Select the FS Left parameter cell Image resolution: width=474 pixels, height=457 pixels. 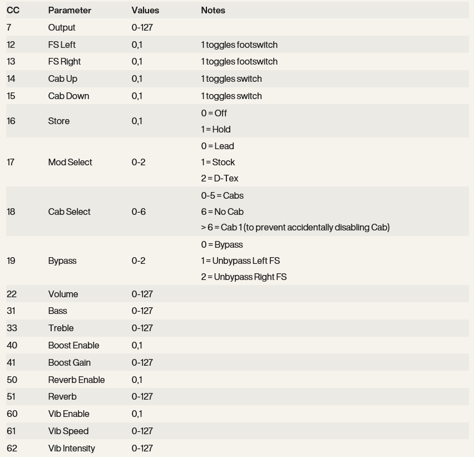click(x=62, y=45)
